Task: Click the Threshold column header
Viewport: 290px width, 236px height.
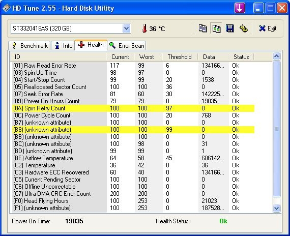Action: pos(180,57)
